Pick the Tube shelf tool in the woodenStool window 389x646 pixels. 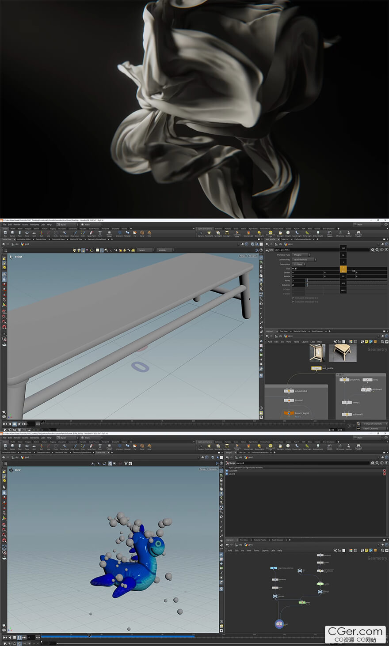(19, 234)
